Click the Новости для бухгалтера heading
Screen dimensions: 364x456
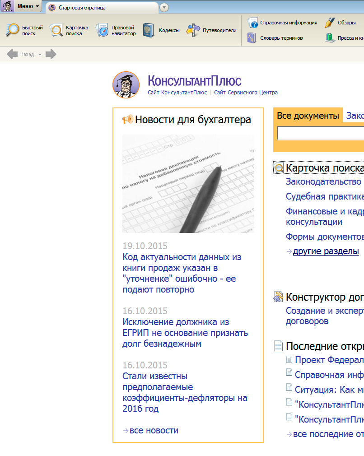click(193, 120)
